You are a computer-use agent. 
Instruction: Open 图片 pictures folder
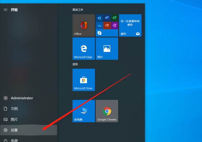tap(29, 119)
